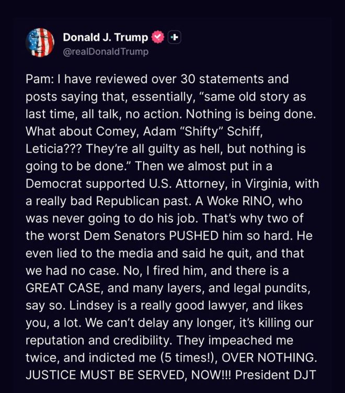Open the @realDonaldTrump handle link
This screenshot has width=345, height=393.
[x=106, y=52]
